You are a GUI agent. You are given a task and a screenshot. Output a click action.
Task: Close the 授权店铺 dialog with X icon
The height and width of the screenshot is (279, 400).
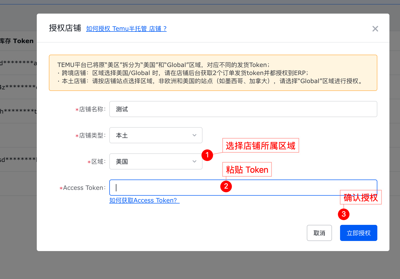375,29
